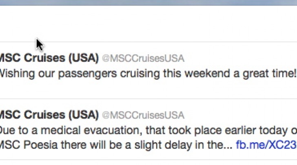Click the word 'evacuation,' in second tweet
This screenshot has height=165, width=297.
coord(113,130)
